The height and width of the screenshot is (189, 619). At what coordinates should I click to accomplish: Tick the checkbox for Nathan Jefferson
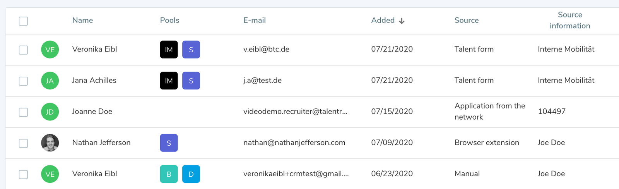[24, 143]
